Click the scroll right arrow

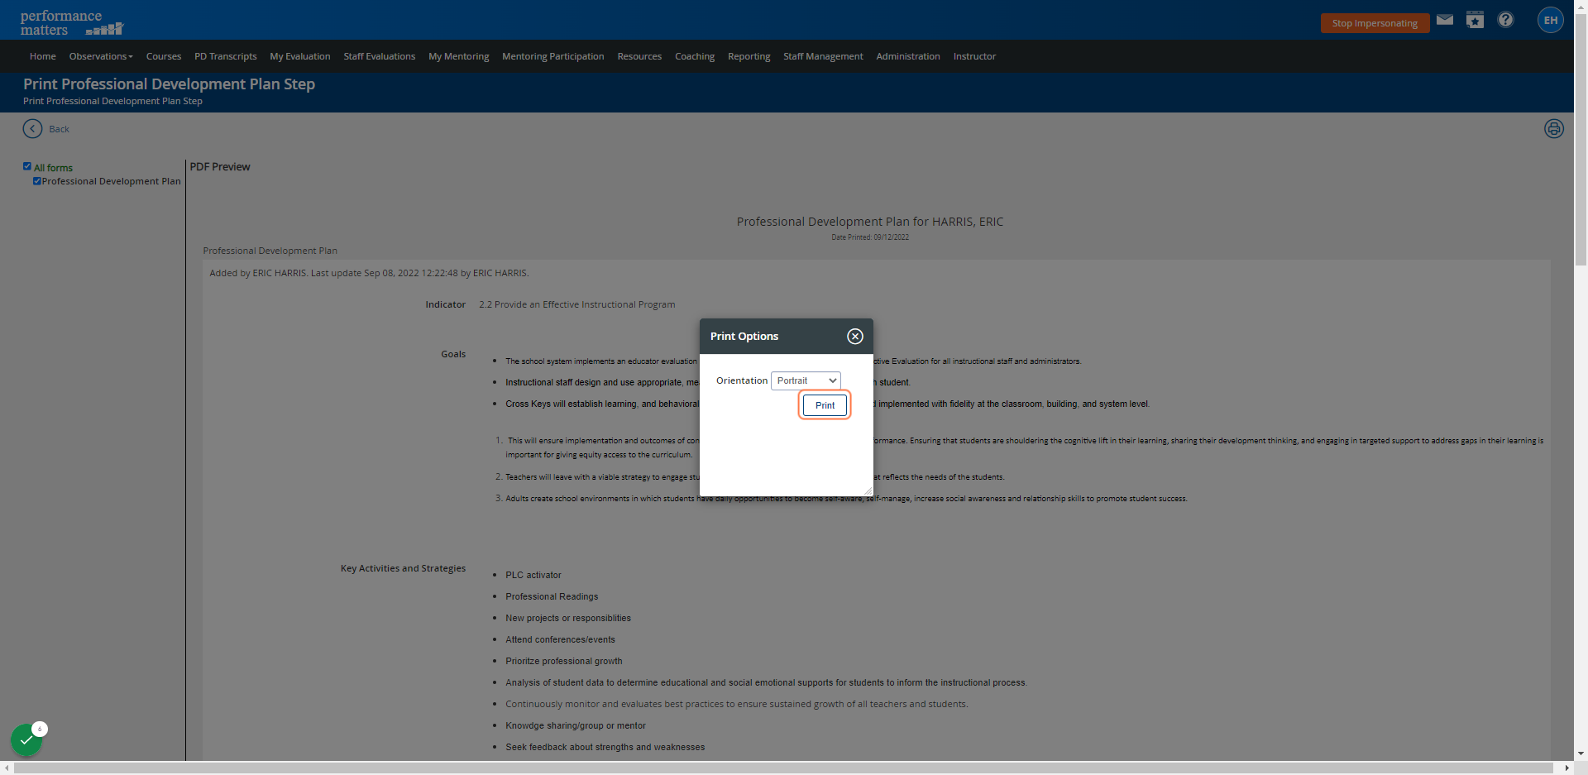point(1566,768)
